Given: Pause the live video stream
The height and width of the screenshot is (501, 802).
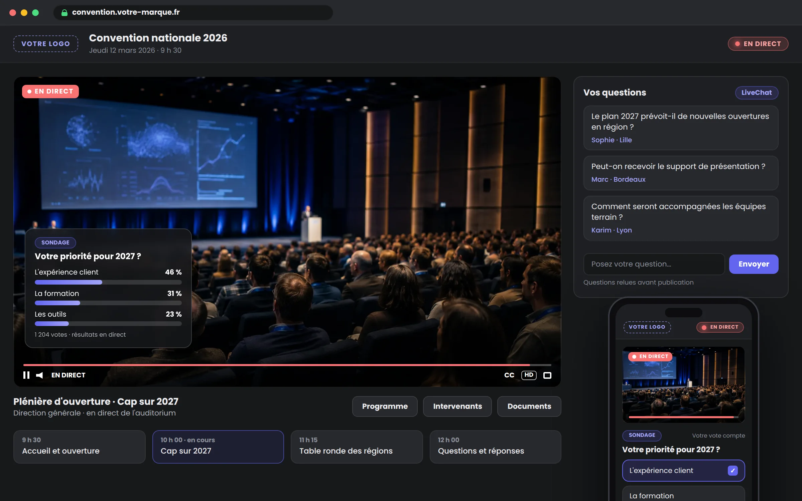Looking at the screenshot, I should click(26, 375).
